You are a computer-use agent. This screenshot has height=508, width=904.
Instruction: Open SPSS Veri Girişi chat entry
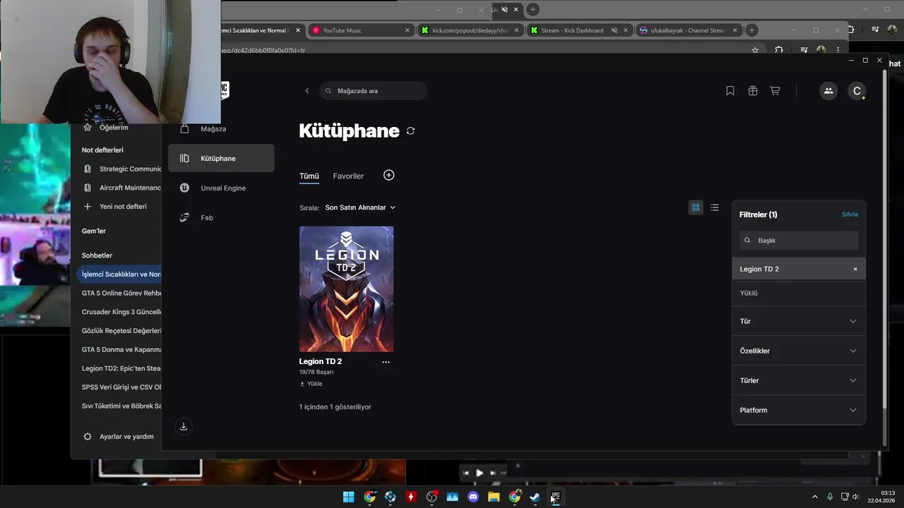121,387
